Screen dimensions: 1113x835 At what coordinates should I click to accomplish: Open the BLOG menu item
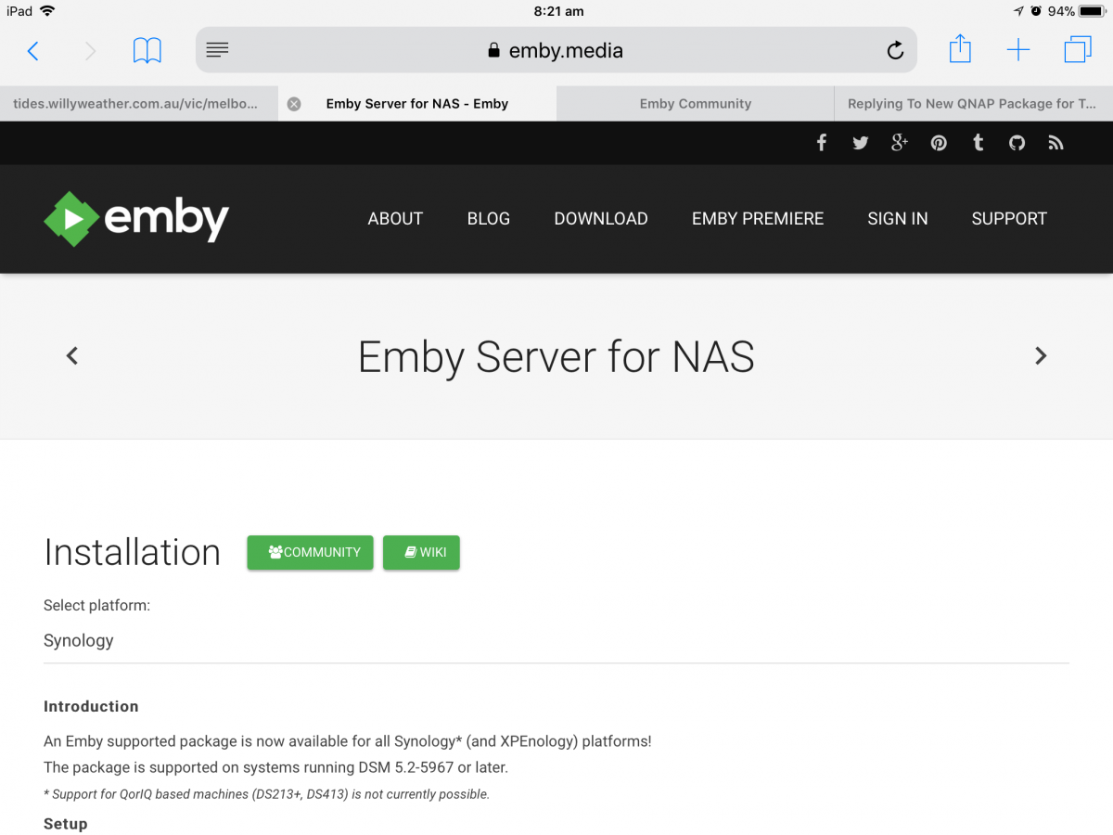[489, 219]
